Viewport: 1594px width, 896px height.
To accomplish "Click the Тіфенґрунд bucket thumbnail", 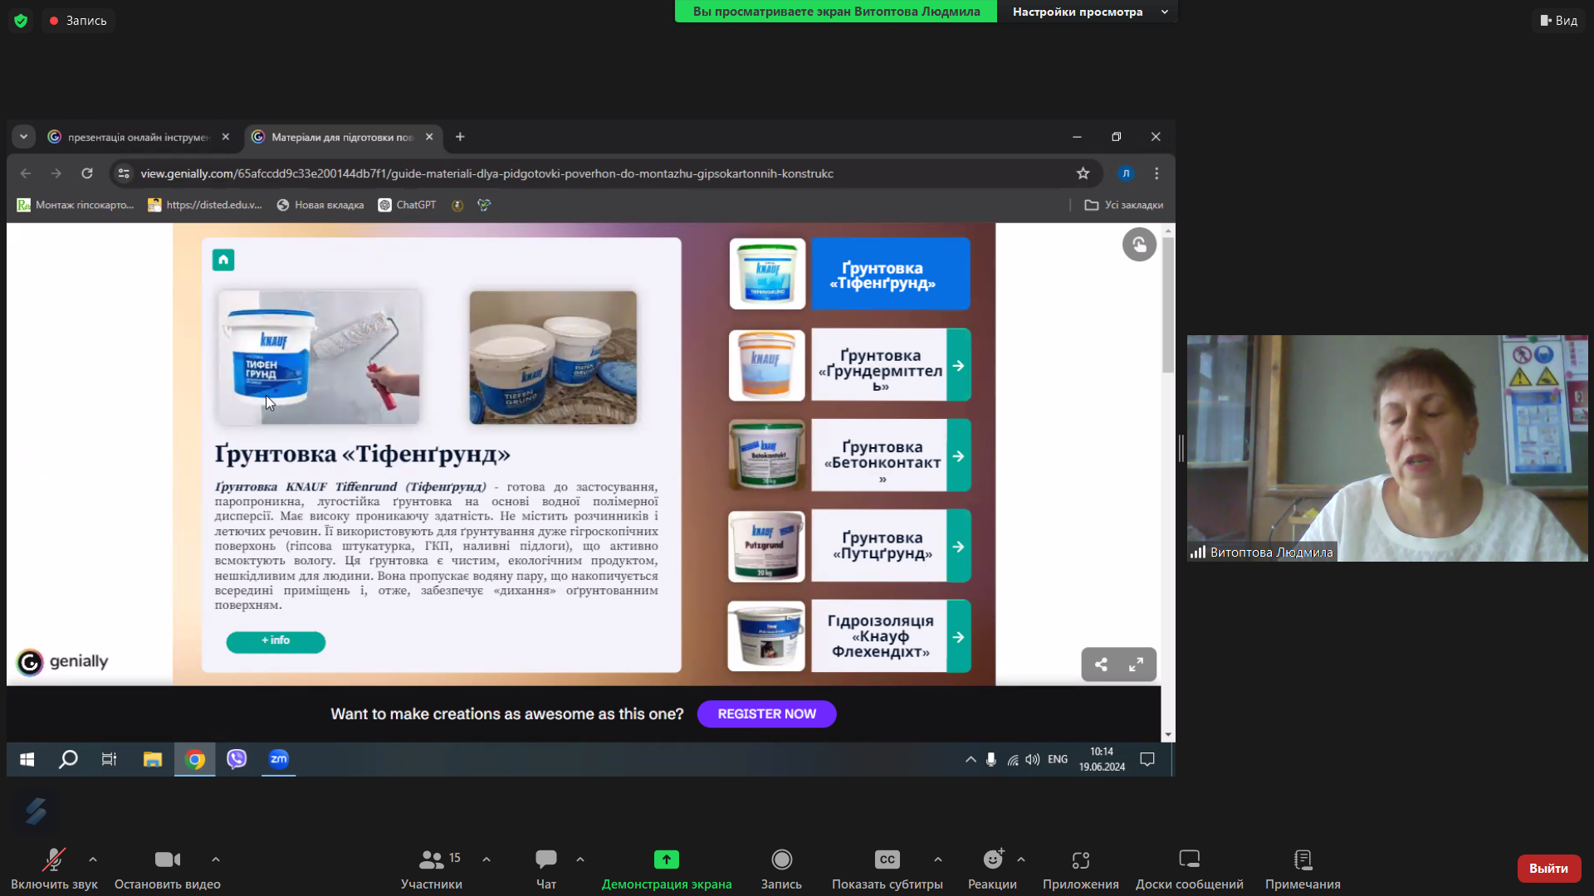I will coord(767,275).
